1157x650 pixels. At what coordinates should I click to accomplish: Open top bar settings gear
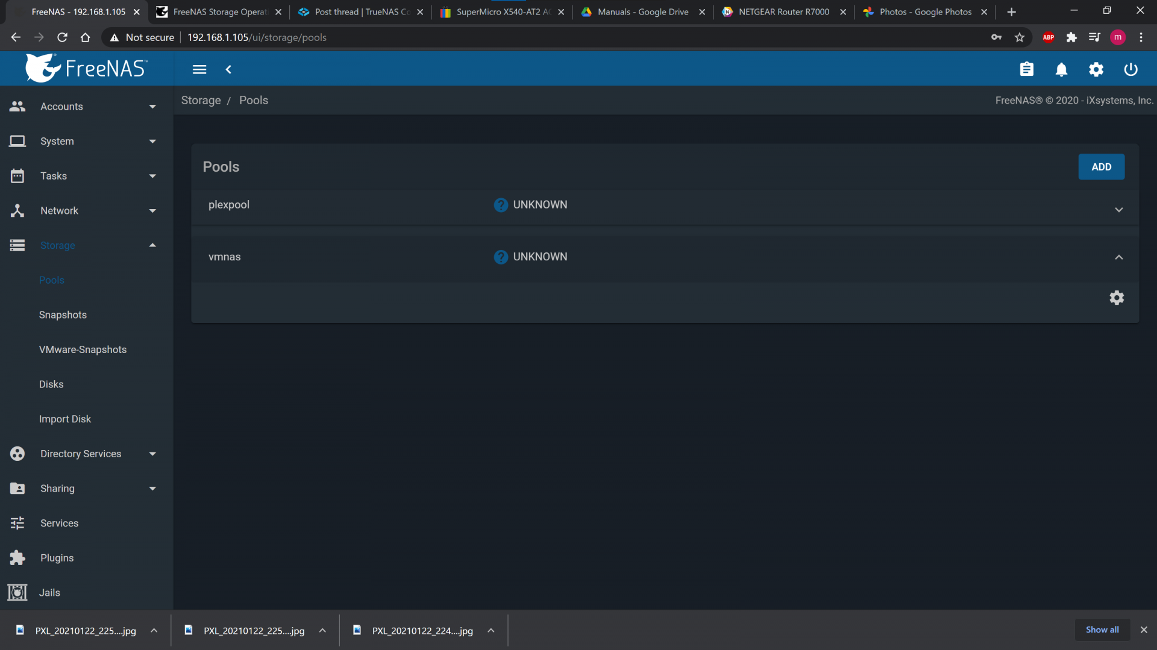point(1096,69)
